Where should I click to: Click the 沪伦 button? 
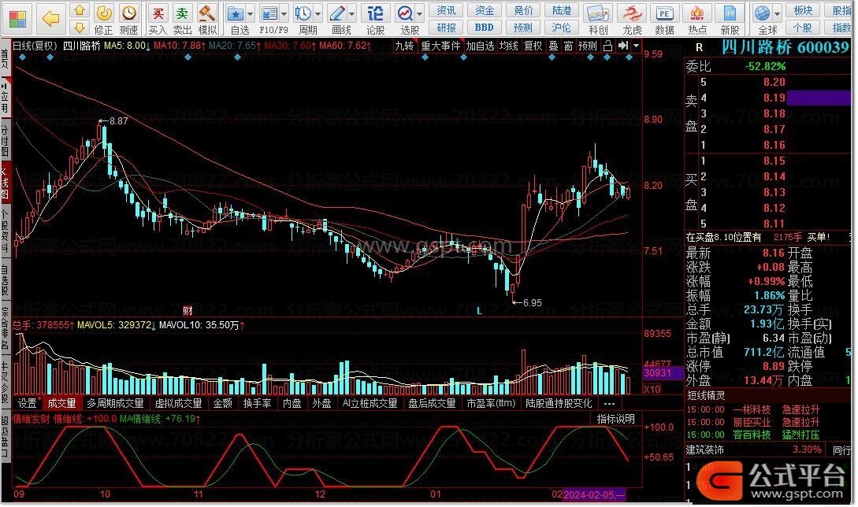[562, 28]
